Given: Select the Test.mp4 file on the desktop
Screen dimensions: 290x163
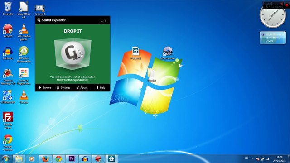Looking at the screenshot, I should click(40, 10).
